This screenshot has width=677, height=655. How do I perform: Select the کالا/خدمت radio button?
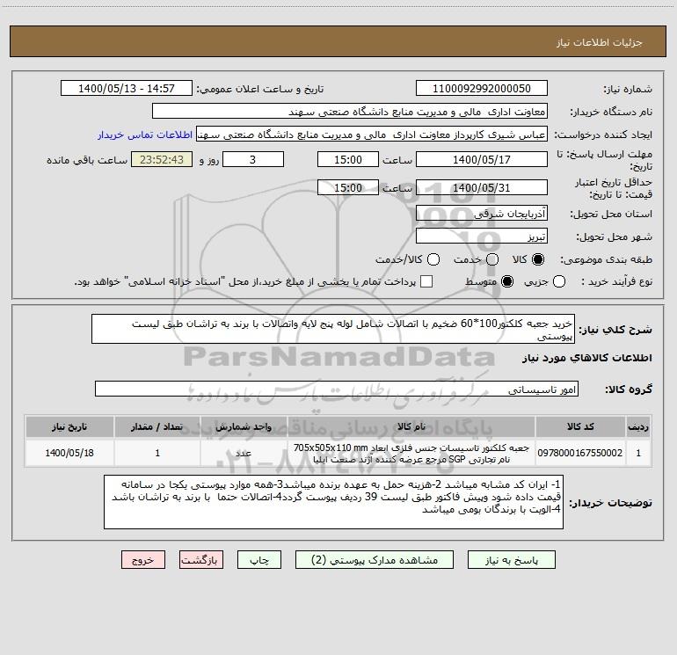click(x=433, y=259)
